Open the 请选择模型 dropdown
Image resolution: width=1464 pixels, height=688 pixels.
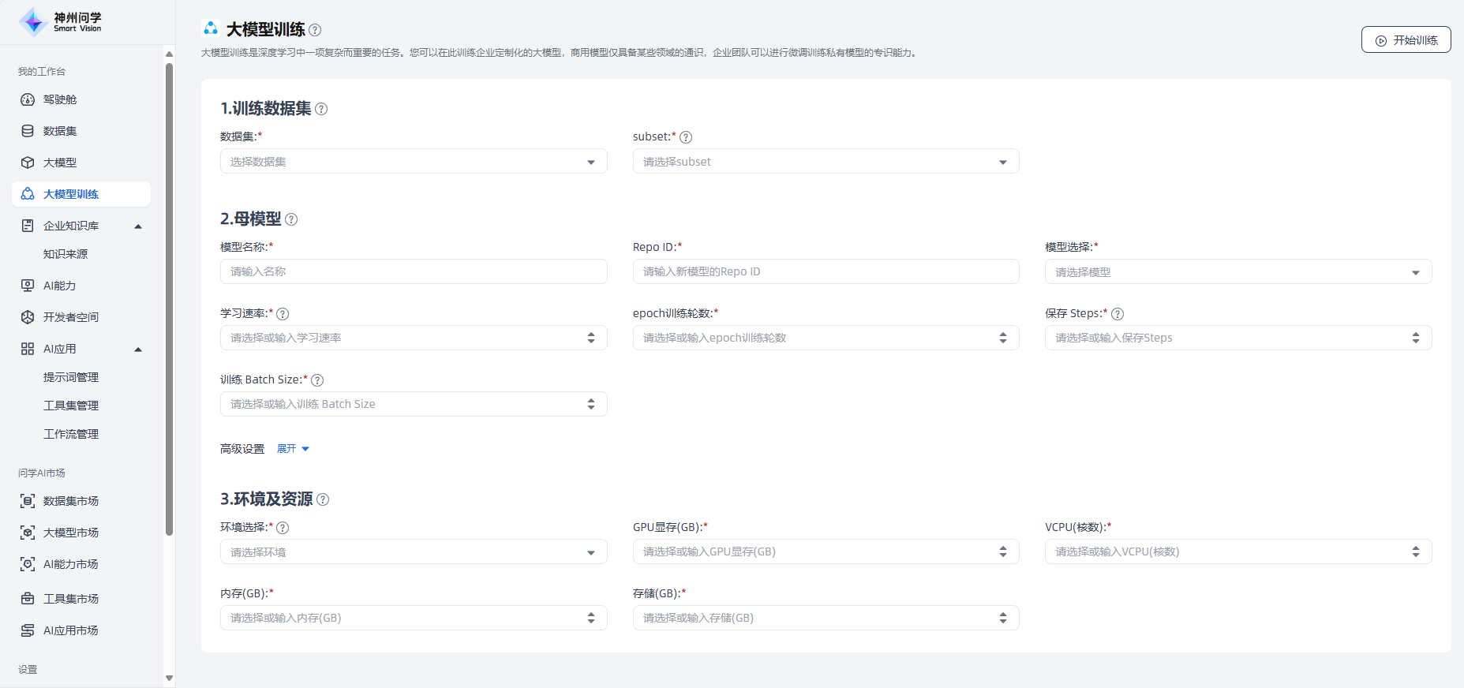1237,272
